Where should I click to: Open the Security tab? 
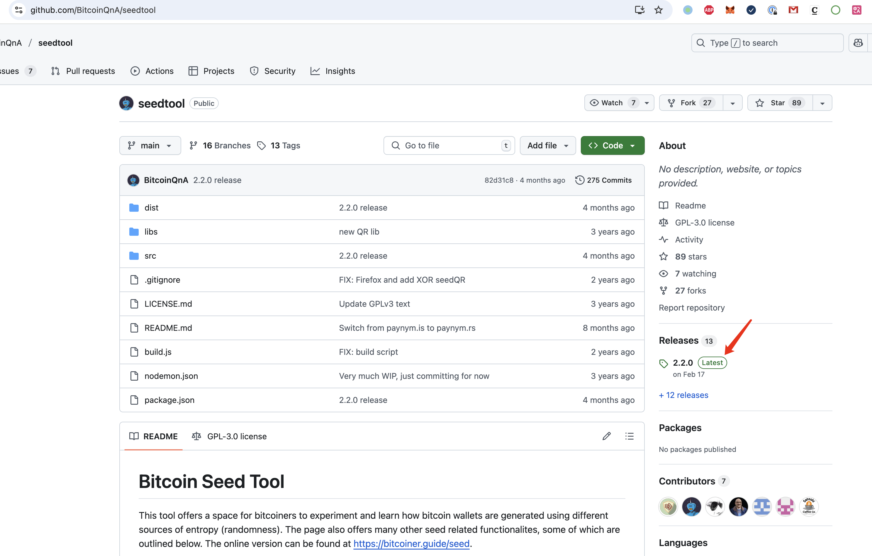273,71
